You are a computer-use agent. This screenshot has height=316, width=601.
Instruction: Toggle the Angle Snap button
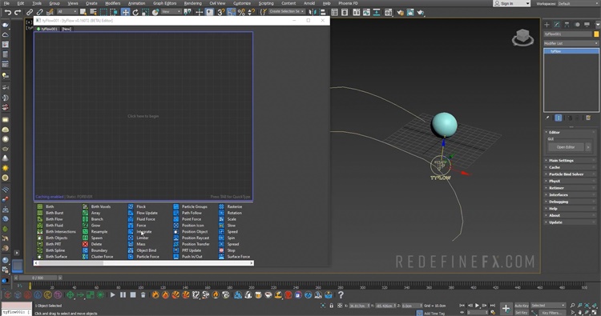coord(231,12)
